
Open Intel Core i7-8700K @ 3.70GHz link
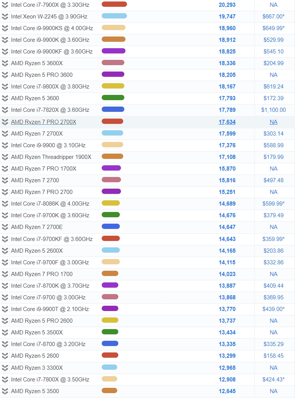pos(50,286)
